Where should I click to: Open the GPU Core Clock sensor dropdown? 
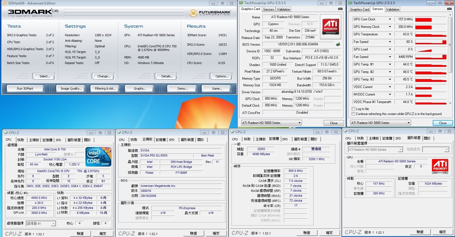pyautogui.click(x=390, y=19)
